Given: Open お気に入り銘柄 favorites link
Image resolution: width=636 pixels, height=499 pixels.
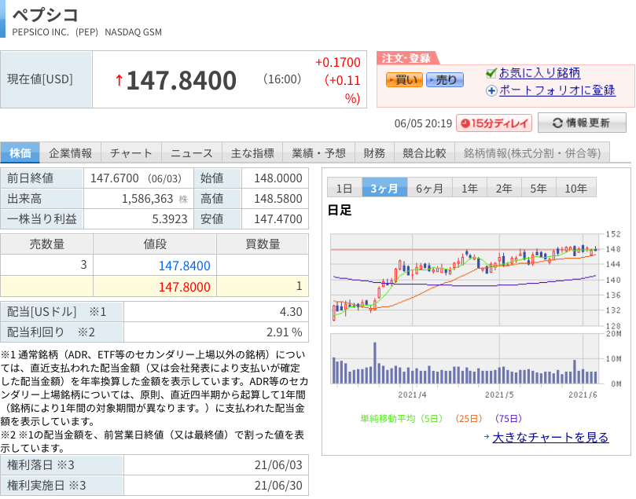Looking at the screenshot, I should click(x=539, y=73).
